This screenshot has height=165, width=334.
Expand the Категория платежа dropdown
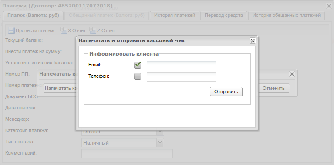160,132
